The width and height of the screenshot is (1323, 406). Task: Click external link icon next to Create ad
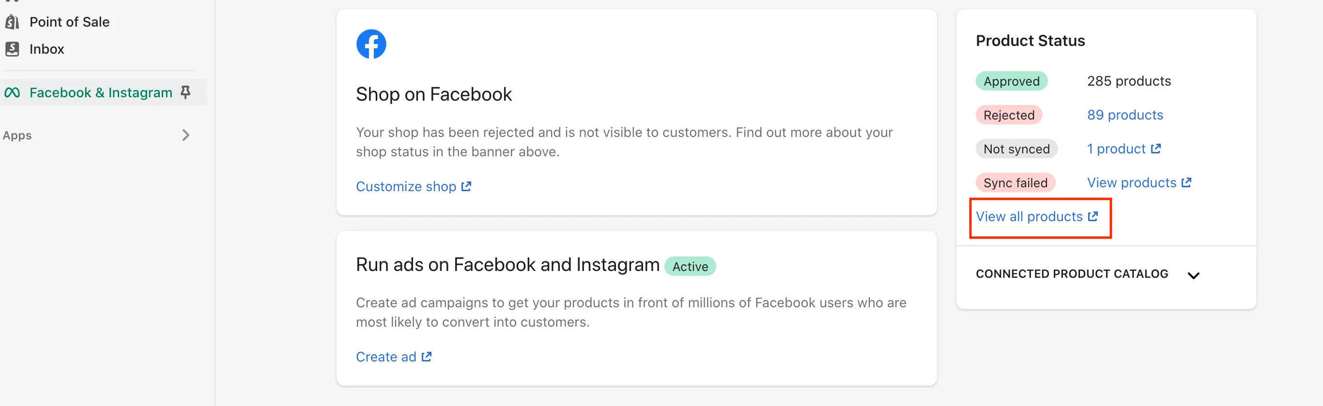point(426,357)
